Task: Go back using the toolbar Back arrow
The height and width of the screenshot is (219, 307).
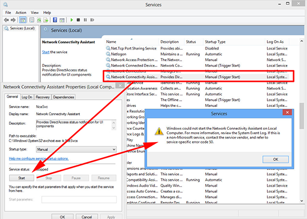Action: point(6,20)
